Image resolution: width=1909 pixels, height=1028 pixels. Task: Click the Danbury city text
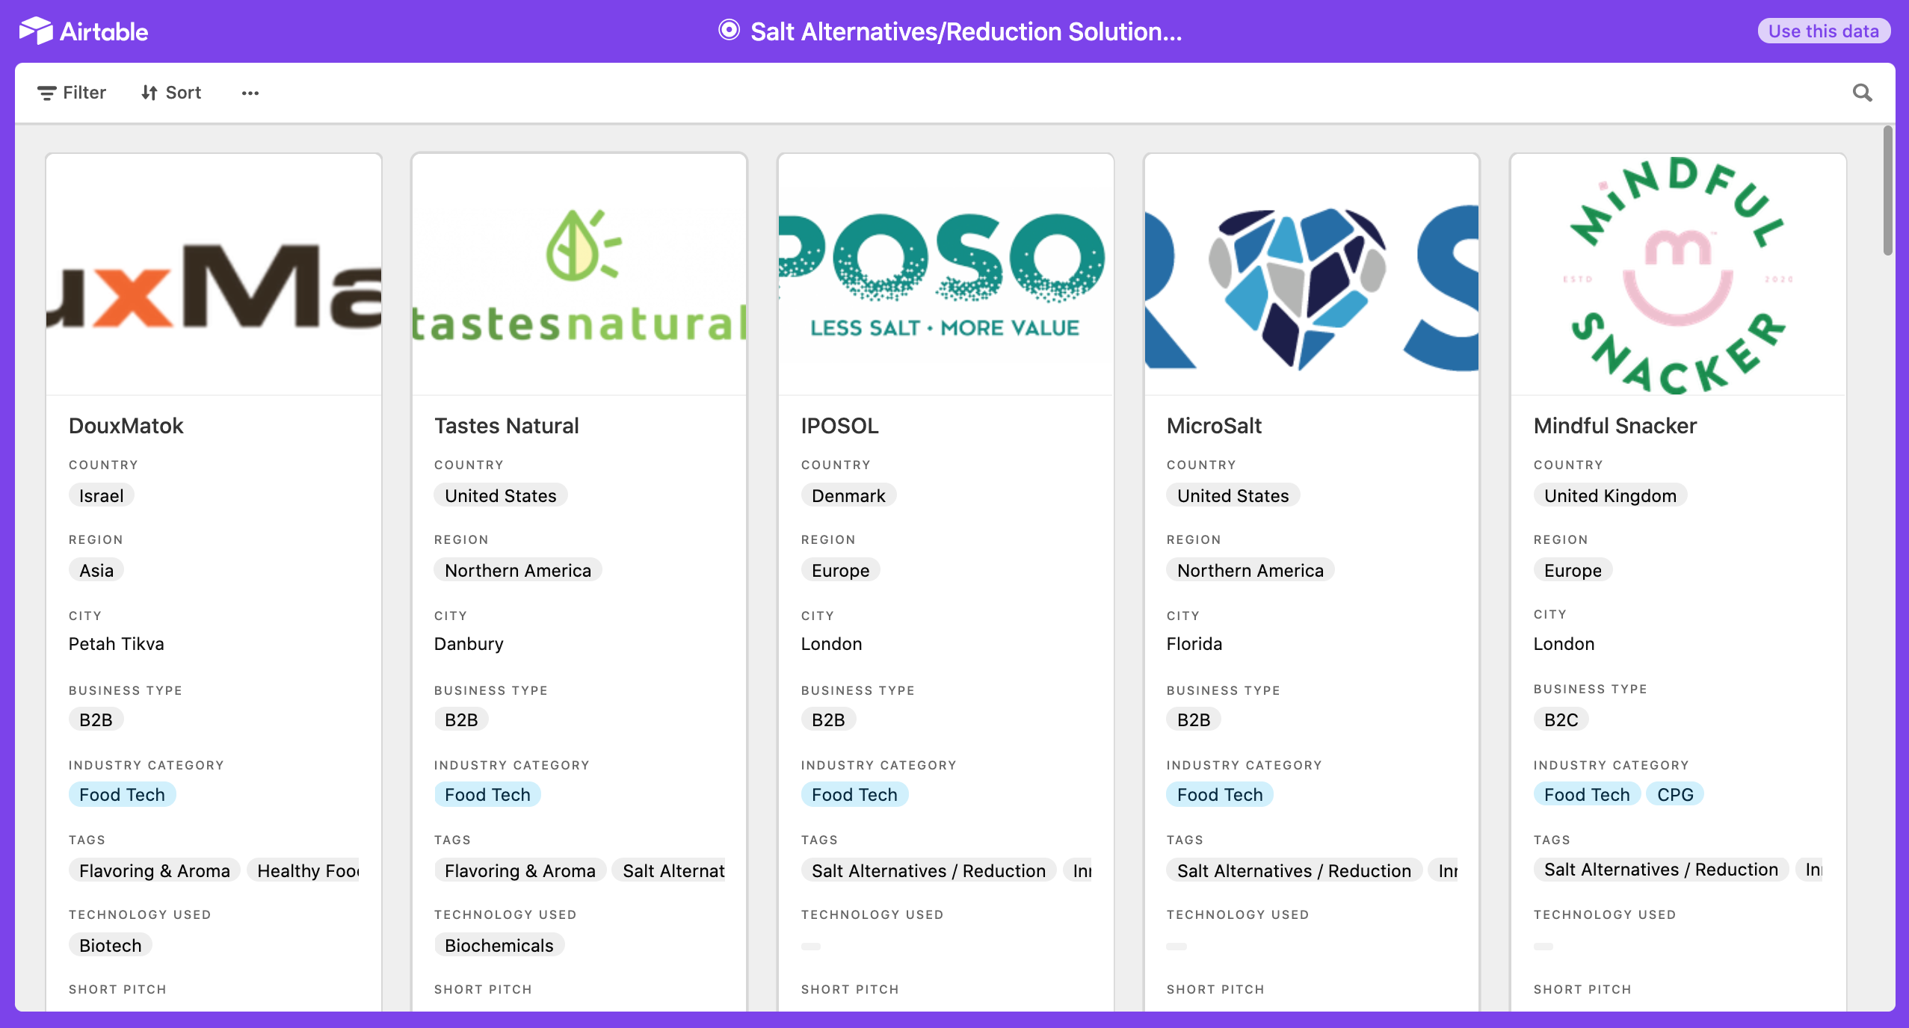click(469, 643)
